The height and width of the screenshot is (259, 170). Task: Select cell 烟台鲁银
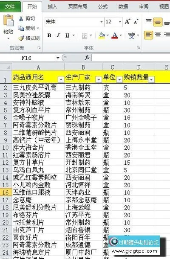(x=83, y=230)
